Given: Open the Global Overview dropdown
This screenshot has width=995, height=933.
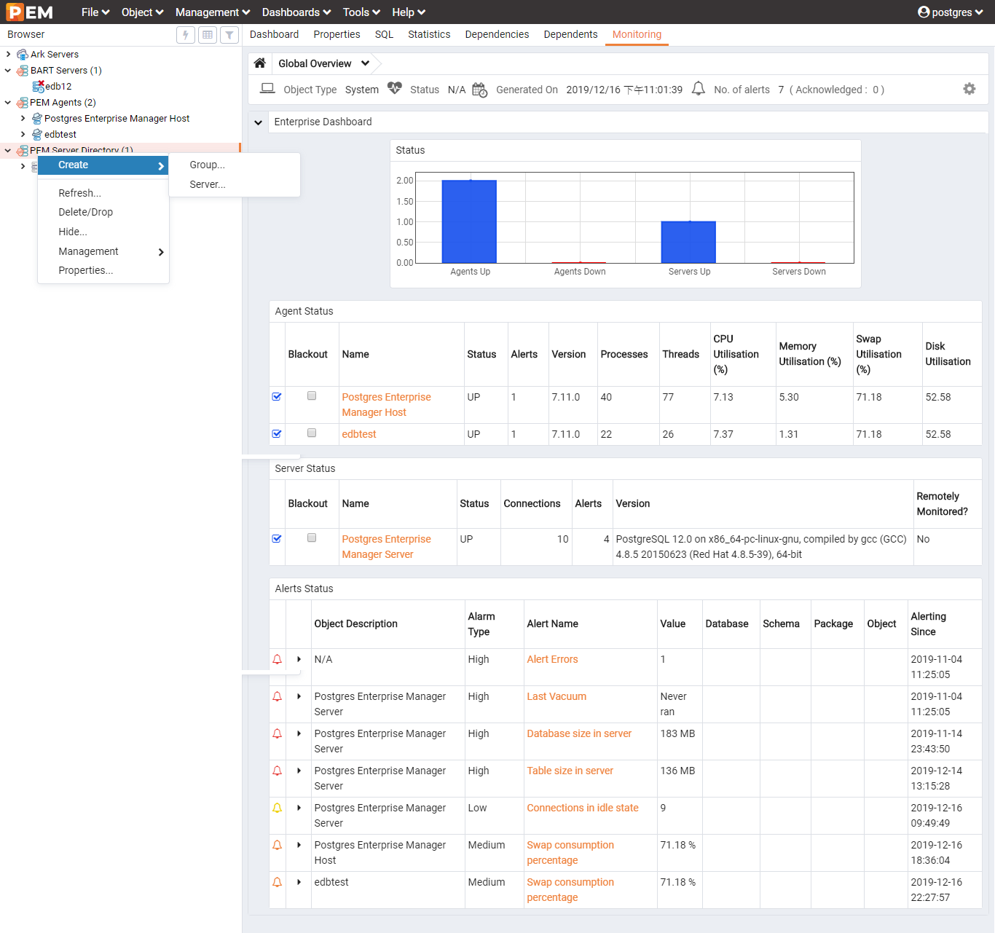Looking at the screenshot, I should 365,63.
